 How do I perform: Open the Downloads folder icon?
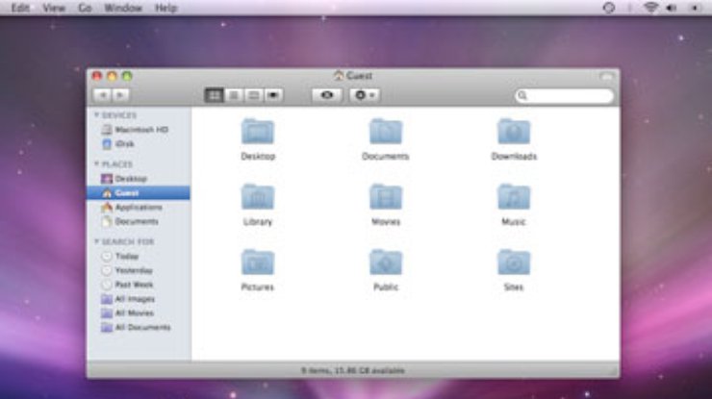pyautogui.click(x=514, y=131)
